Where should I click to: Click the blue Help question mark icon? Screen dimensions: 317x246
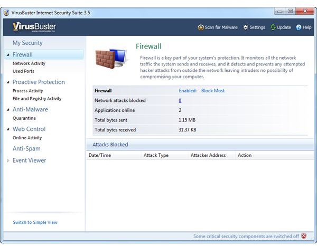pos(299,27)
